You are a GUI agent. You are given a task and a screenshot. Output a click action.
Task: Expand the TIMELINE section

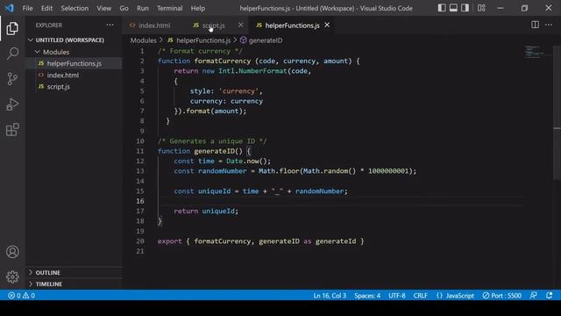49,284
